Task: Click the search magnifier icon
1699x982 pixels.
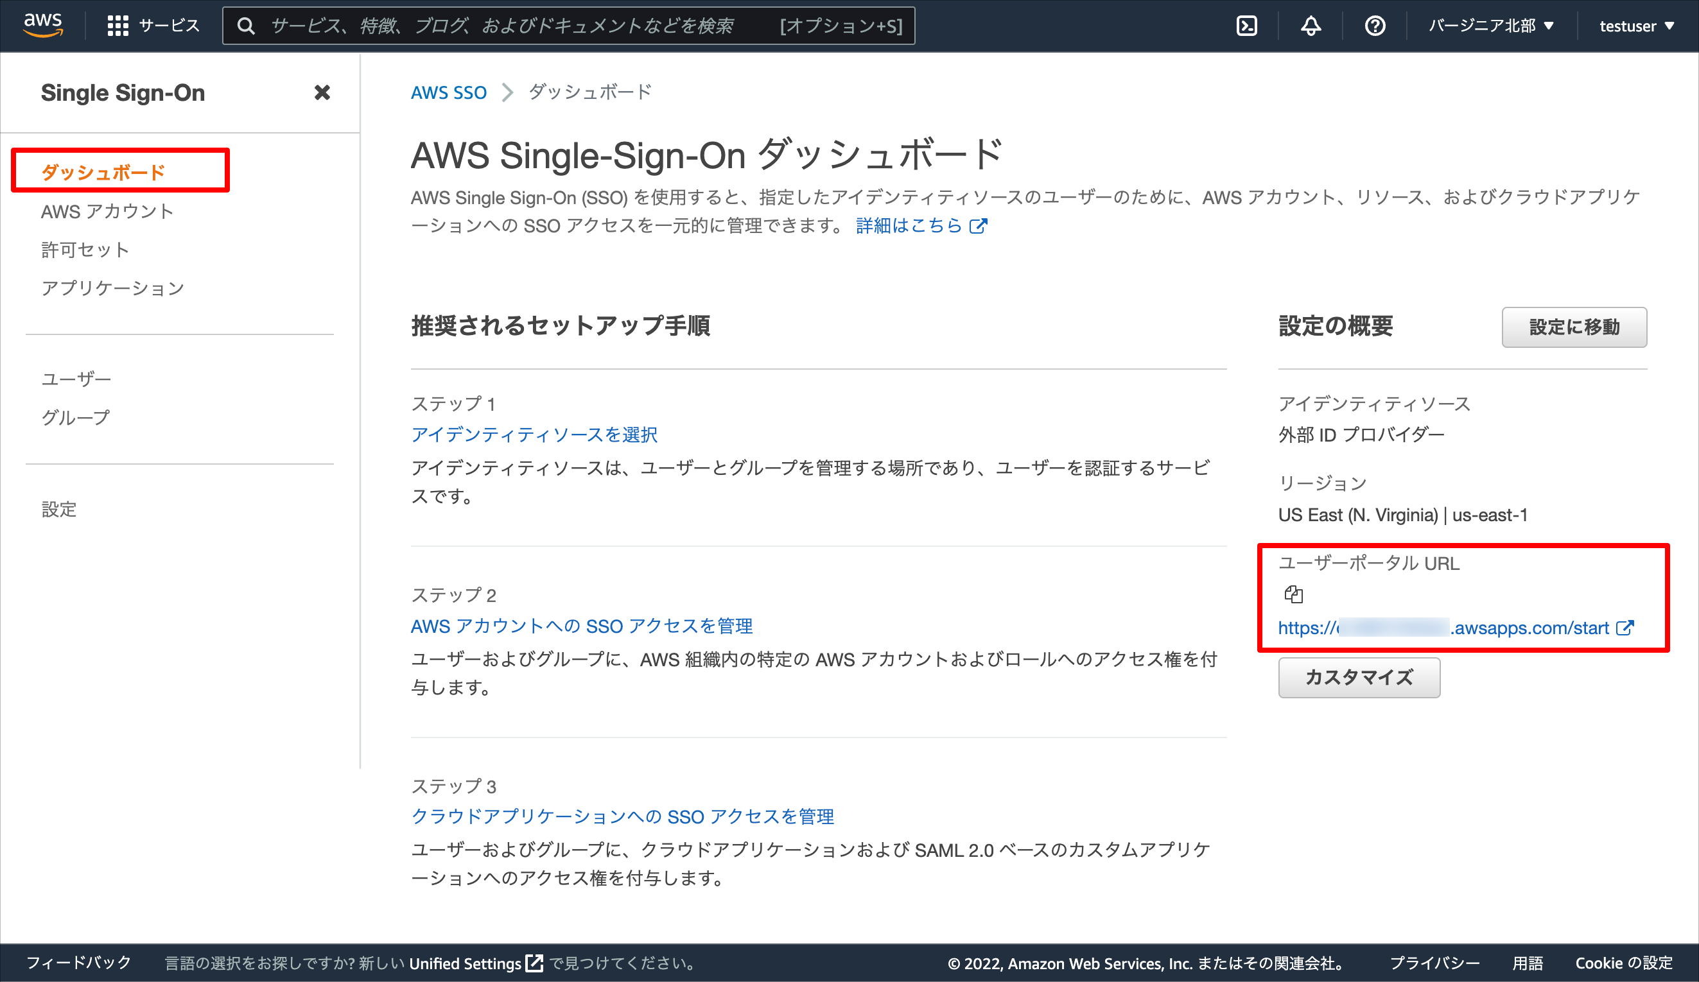Action: coord(246,26)
